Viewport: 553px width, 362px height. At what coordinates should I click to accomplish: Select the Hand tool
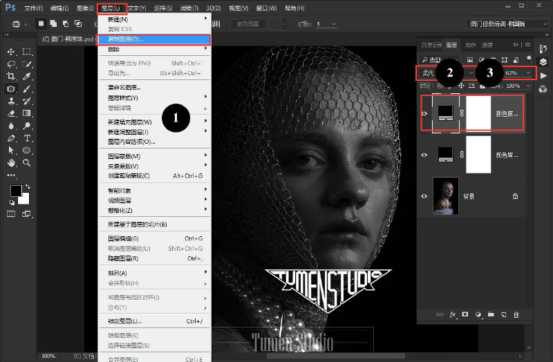[11, 162]
